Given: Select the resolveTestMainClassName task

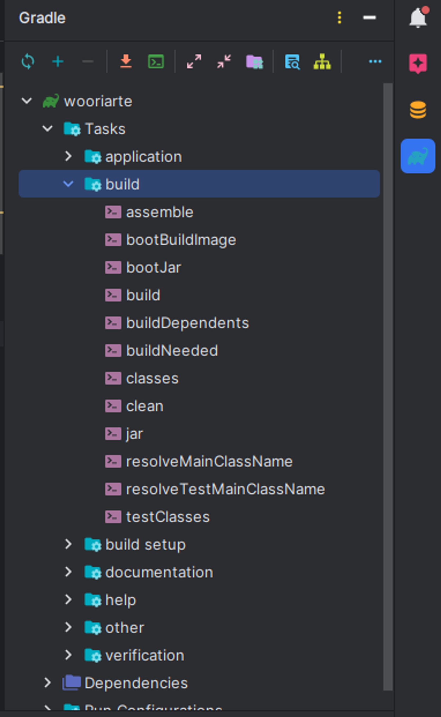Looking at the screenshot, I should click(199, 489).
